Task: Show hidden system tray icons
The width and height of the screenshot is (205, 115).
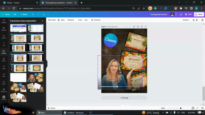Action: (x=163, y=112)
